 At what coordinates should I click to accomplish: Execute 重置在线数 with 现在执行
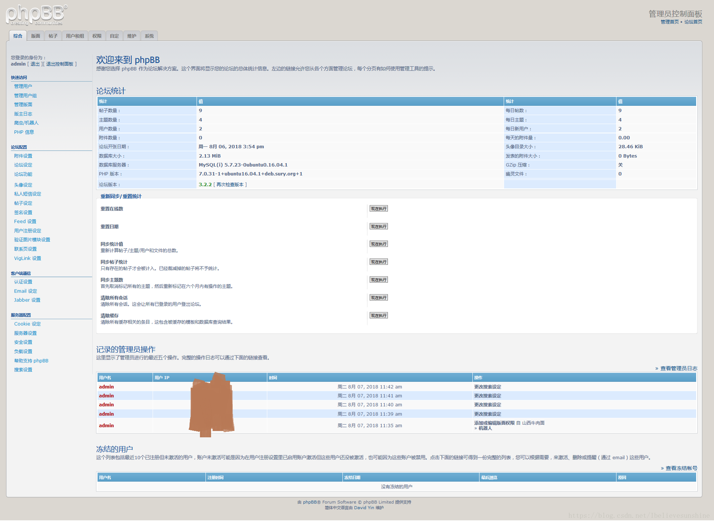tap(378, 208)
